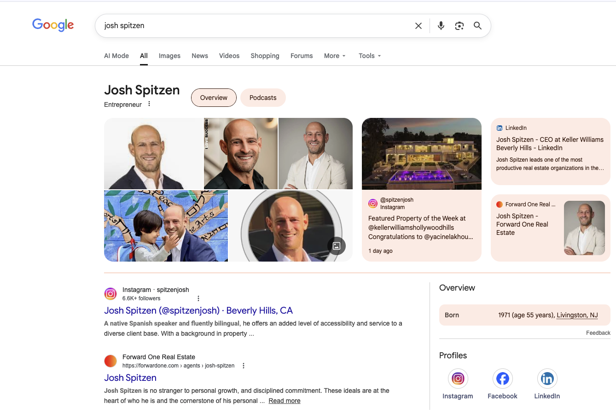Click the Livingston, NJ birthplace link
The width and height of the screenshot is (616, 420).
pos(577,315)
